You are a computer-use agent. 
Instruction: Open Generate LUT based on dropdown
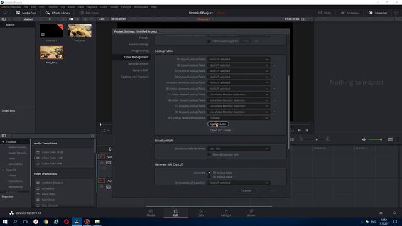pyautogui.click(x=239, y=183)
